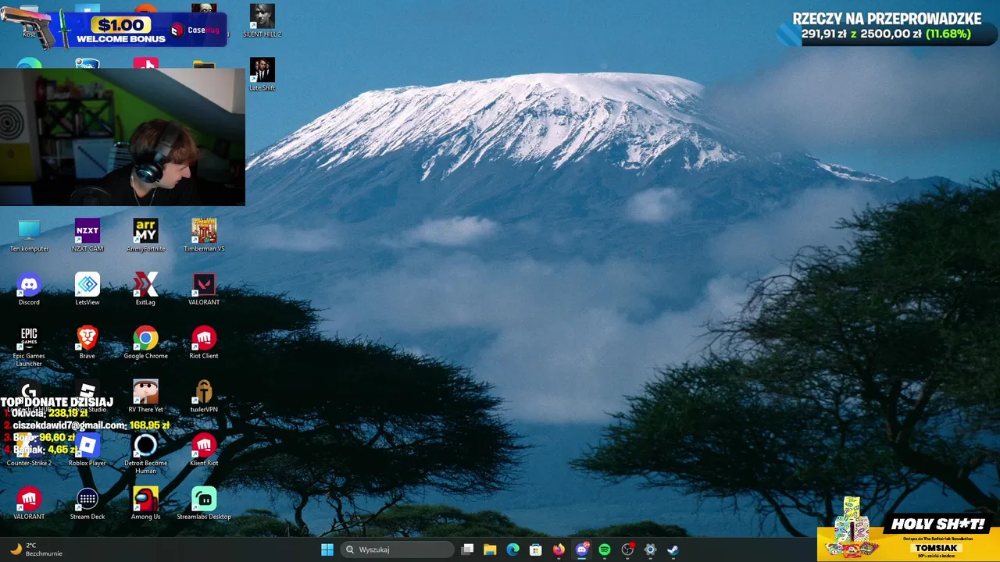Screen dimensions: 1000x562
Task: Open Spotify from the taskbar
Action: pyautogui.click(x=604, y=550)
